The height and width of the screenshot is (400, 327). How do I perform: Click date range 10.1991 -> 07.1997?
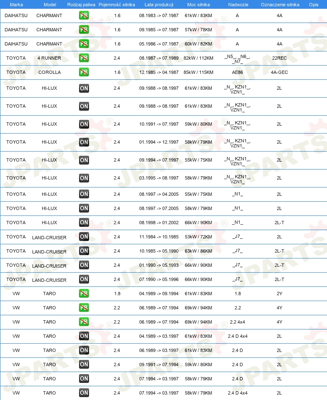click(159, 124)
